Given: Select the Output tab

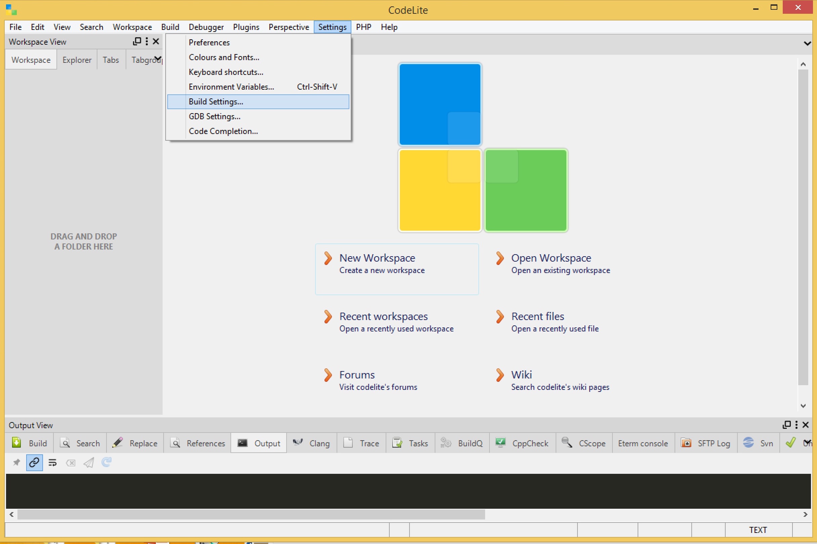Looking at the screenshot, I should coord(259,443).
